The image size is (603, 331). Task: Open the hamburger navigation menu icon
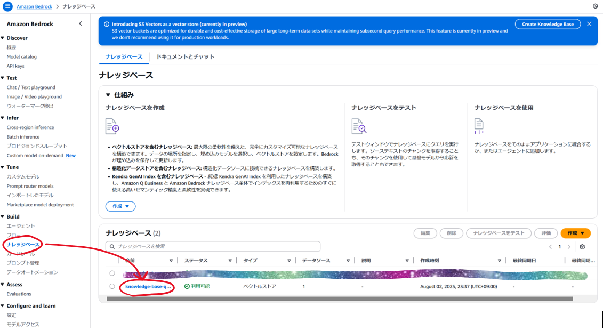click(x=7, y=6)
